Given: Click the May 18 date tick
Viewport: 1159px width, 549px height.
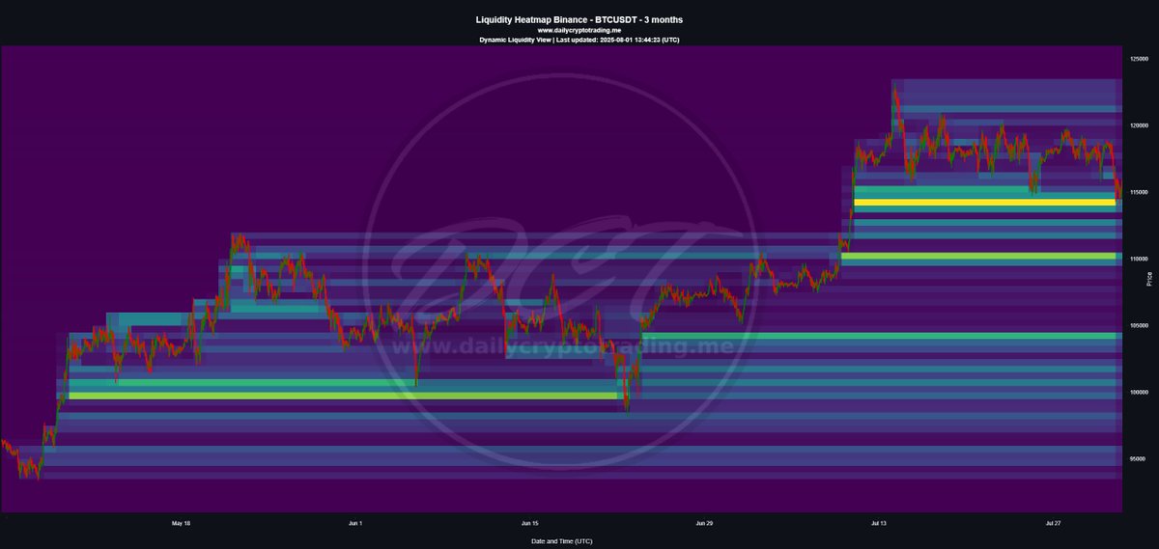Looking at the screenshot, I should [181, 524].
